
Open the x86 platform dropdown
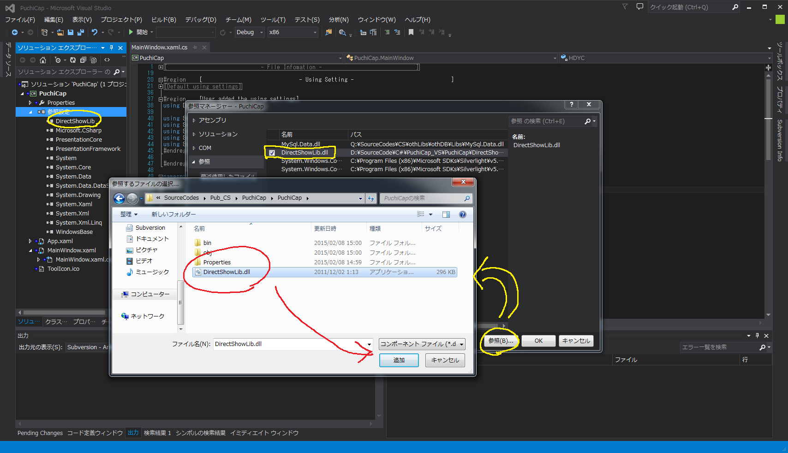tap(315, 32)
